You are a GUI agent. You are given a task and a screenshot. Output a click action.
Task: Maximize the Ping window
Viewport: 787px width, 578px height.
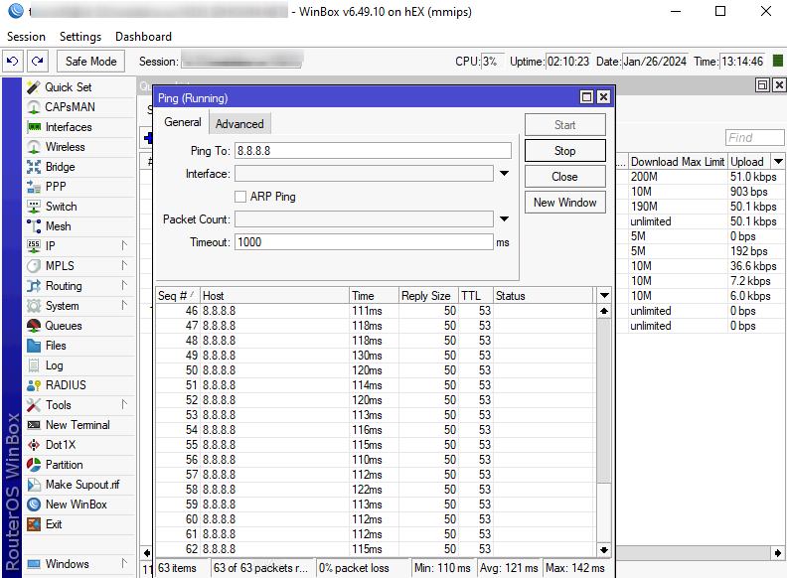pos(586,97)
